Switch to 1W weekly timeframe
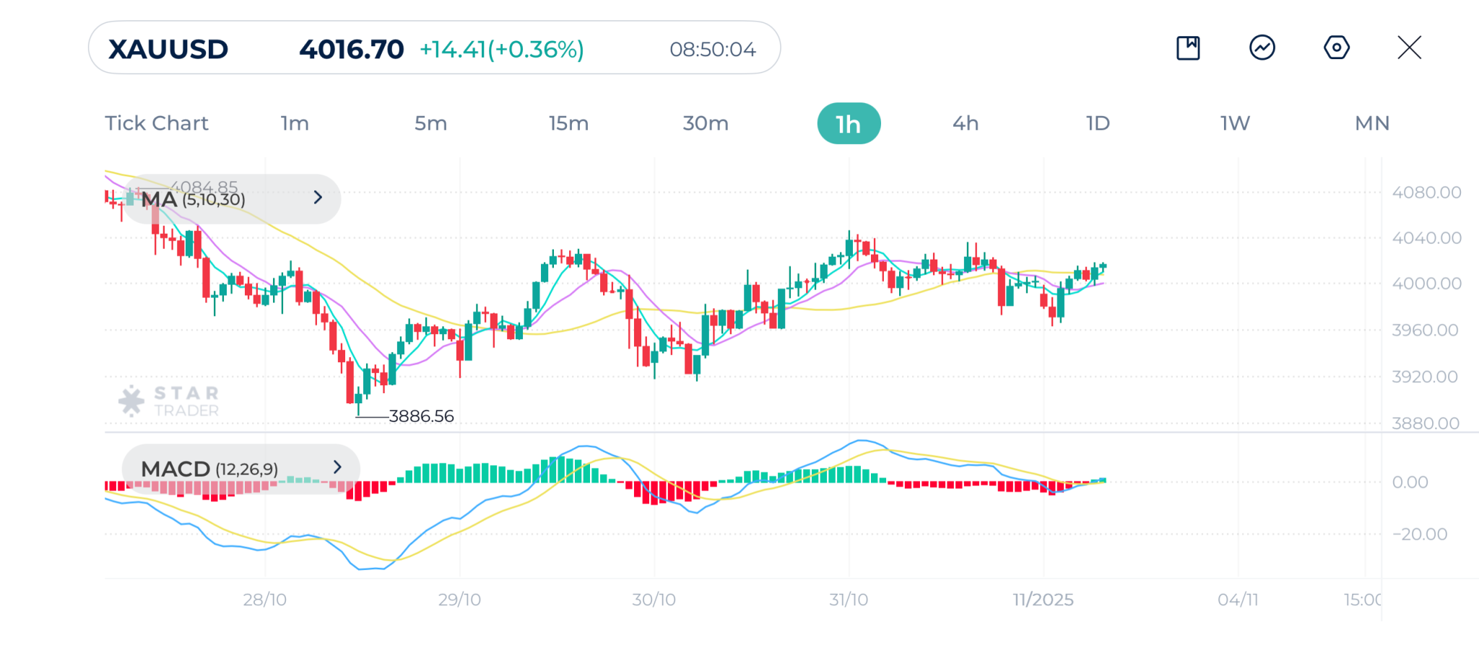The image size is (1479, 650). click(x=1235, y=123)
